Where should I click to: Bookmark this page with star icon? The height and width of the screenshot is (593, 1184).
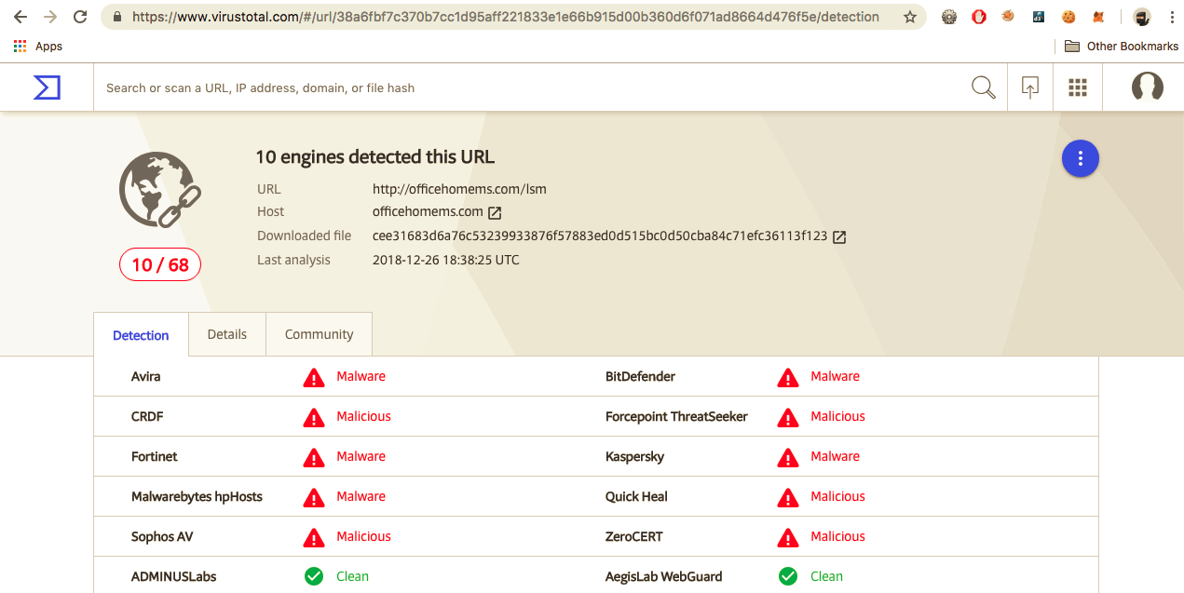[910, 17]
